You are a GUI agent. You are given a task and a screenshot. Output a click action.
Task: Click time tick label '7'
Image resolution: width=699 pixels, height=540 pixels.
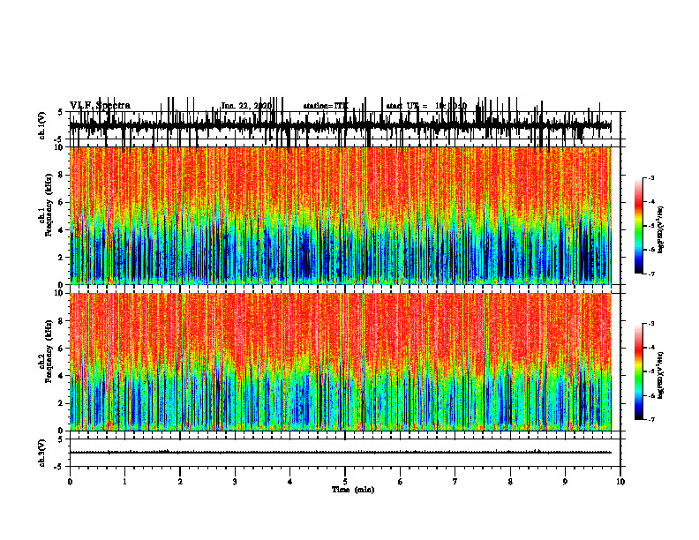tap(455, 482)
